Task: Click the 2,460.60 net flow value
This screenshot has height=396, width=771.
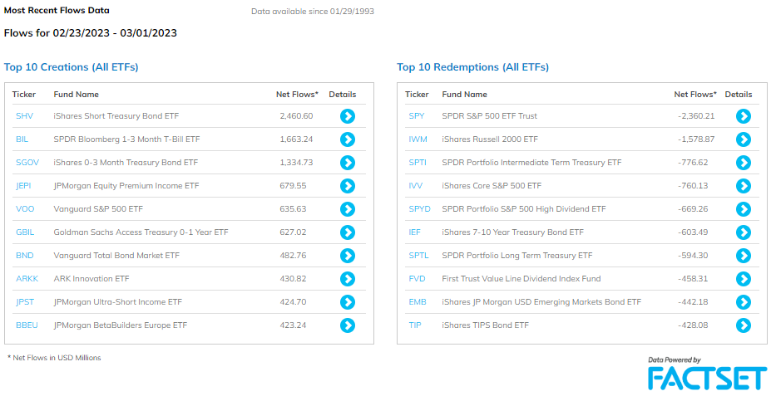Action: [x=296, y=116]
